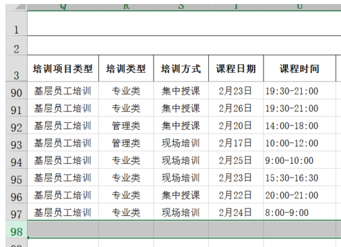Select row header 97
The height and width of the screenshot is (247, 341).
coord(16,212)
